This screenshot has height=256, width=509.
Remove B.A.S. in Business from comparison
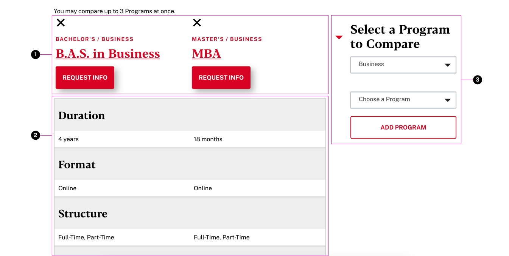(x=61, y=23)
